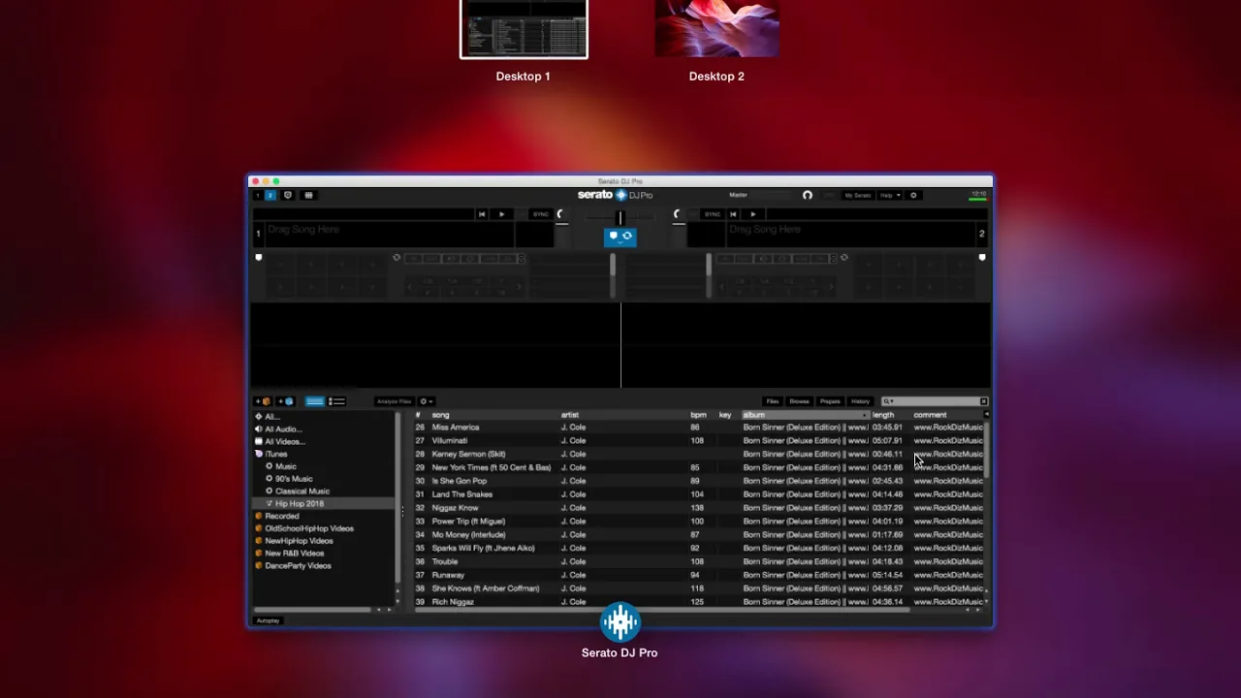This screenshot has width=1241, height=698.
Task: Click column chooser arrow right of comment header
Action: [x=986, y=415]
